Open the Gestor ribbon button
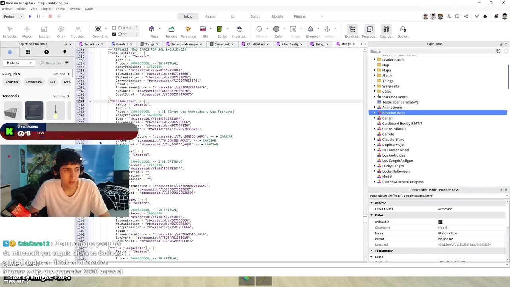This screenshot has width=510, height=287. [403, 32]
